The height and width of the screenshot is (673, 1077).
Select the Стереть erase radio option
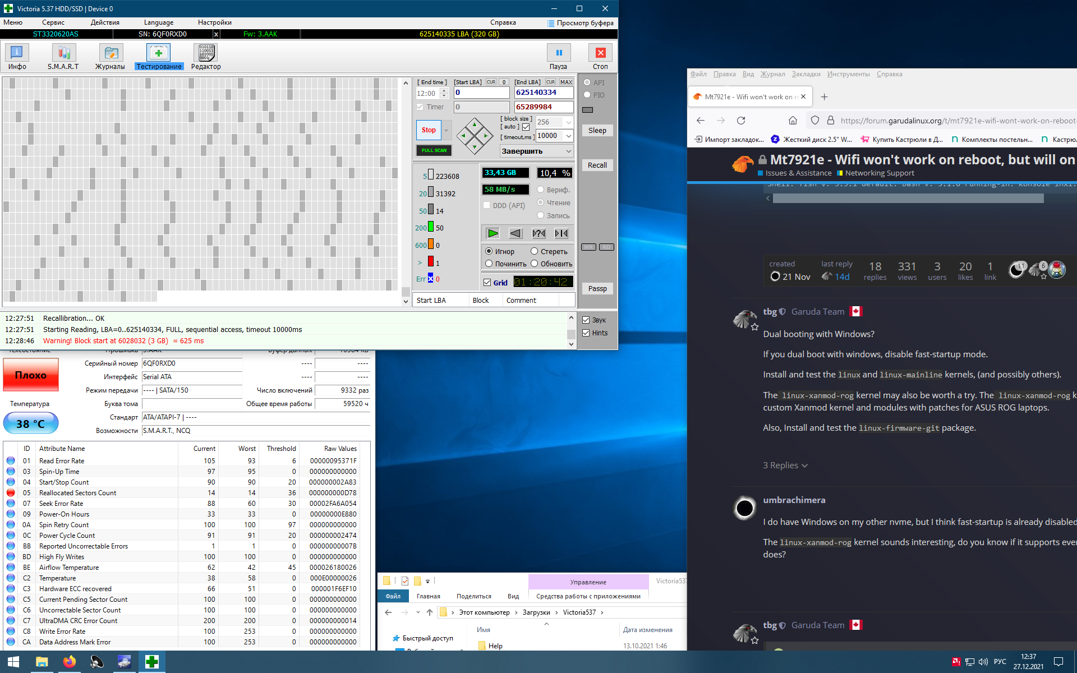click(535, 251)
